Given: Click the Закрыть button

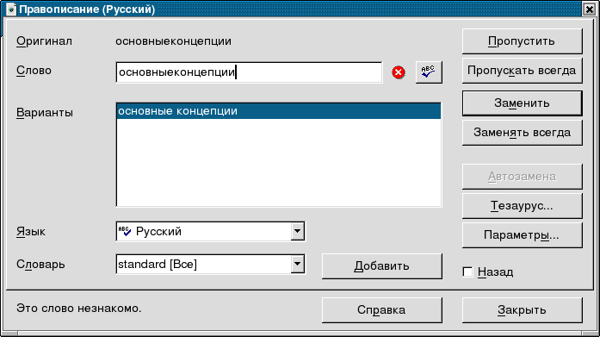Looking at the screenshot, I should pos(522,309).
